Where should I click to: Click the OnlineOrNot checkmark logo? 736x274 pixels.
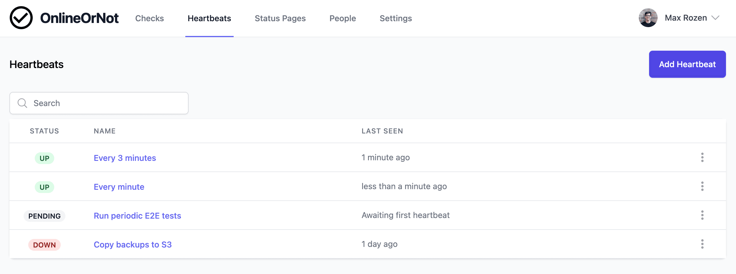[x=21, y=18]
